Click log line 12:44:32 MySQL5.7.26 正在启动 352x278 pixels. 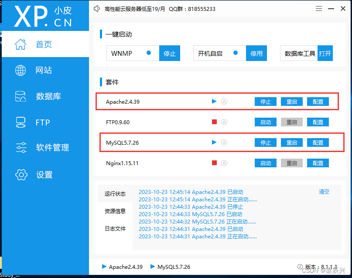coord(197,221)
